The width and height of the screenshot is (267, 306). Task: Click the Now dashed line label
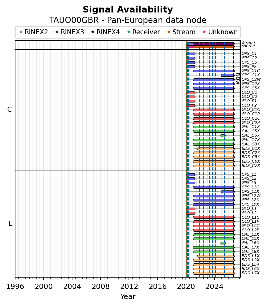pos(238,79)
